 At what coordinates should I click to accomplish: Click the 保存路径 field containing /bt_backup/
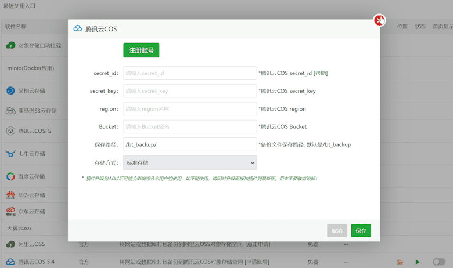click(190, 144)
